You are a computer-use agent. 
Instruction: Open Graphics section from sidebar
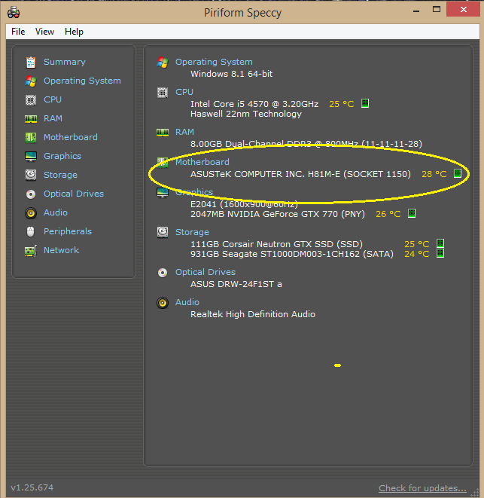[x=62, y=156]
